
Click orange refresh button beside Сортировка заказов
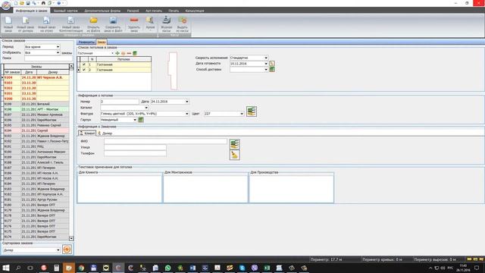point(67,249)
